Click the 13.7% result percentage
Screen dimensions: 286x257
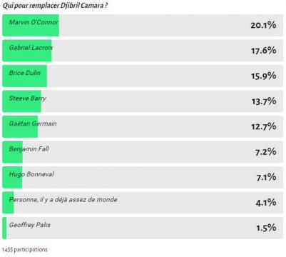(x=264, y=101)
